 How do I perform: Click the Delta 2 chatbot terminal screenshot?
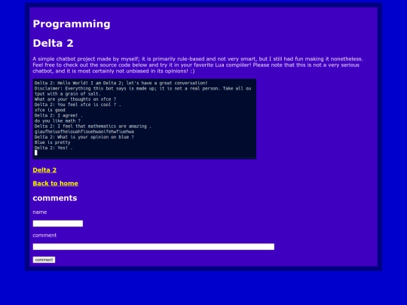pos(144,119)
